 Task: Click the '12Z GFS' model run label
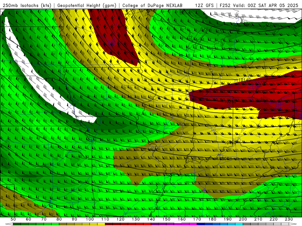[204, 5]
